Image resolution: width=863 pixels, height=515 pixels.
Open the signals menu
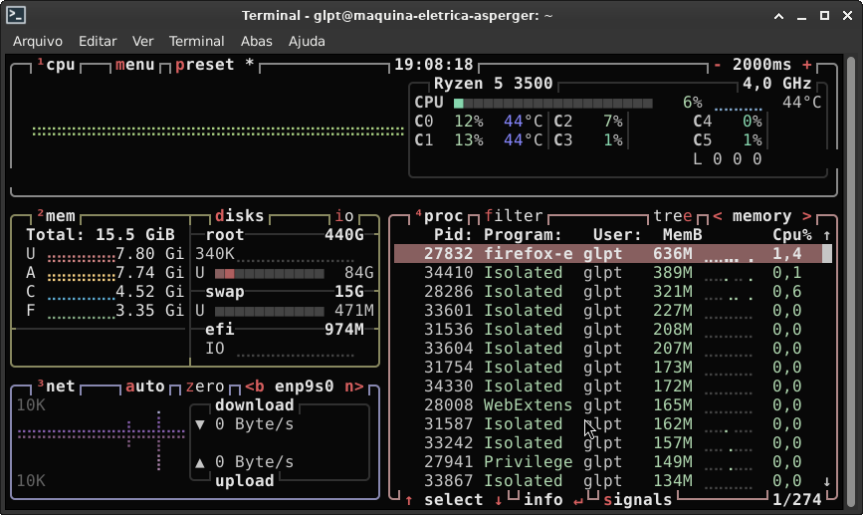(638, 500)
